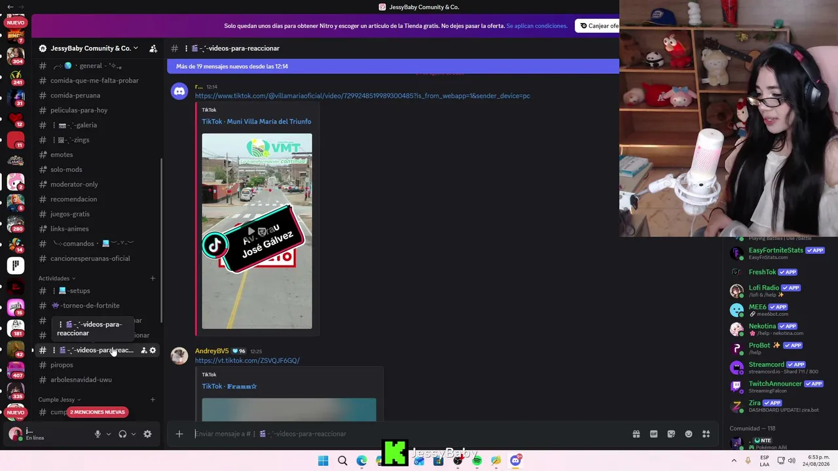Viewport: 838px width, 471px height.
Task: Open user settings gear
Action: point(147,434)
